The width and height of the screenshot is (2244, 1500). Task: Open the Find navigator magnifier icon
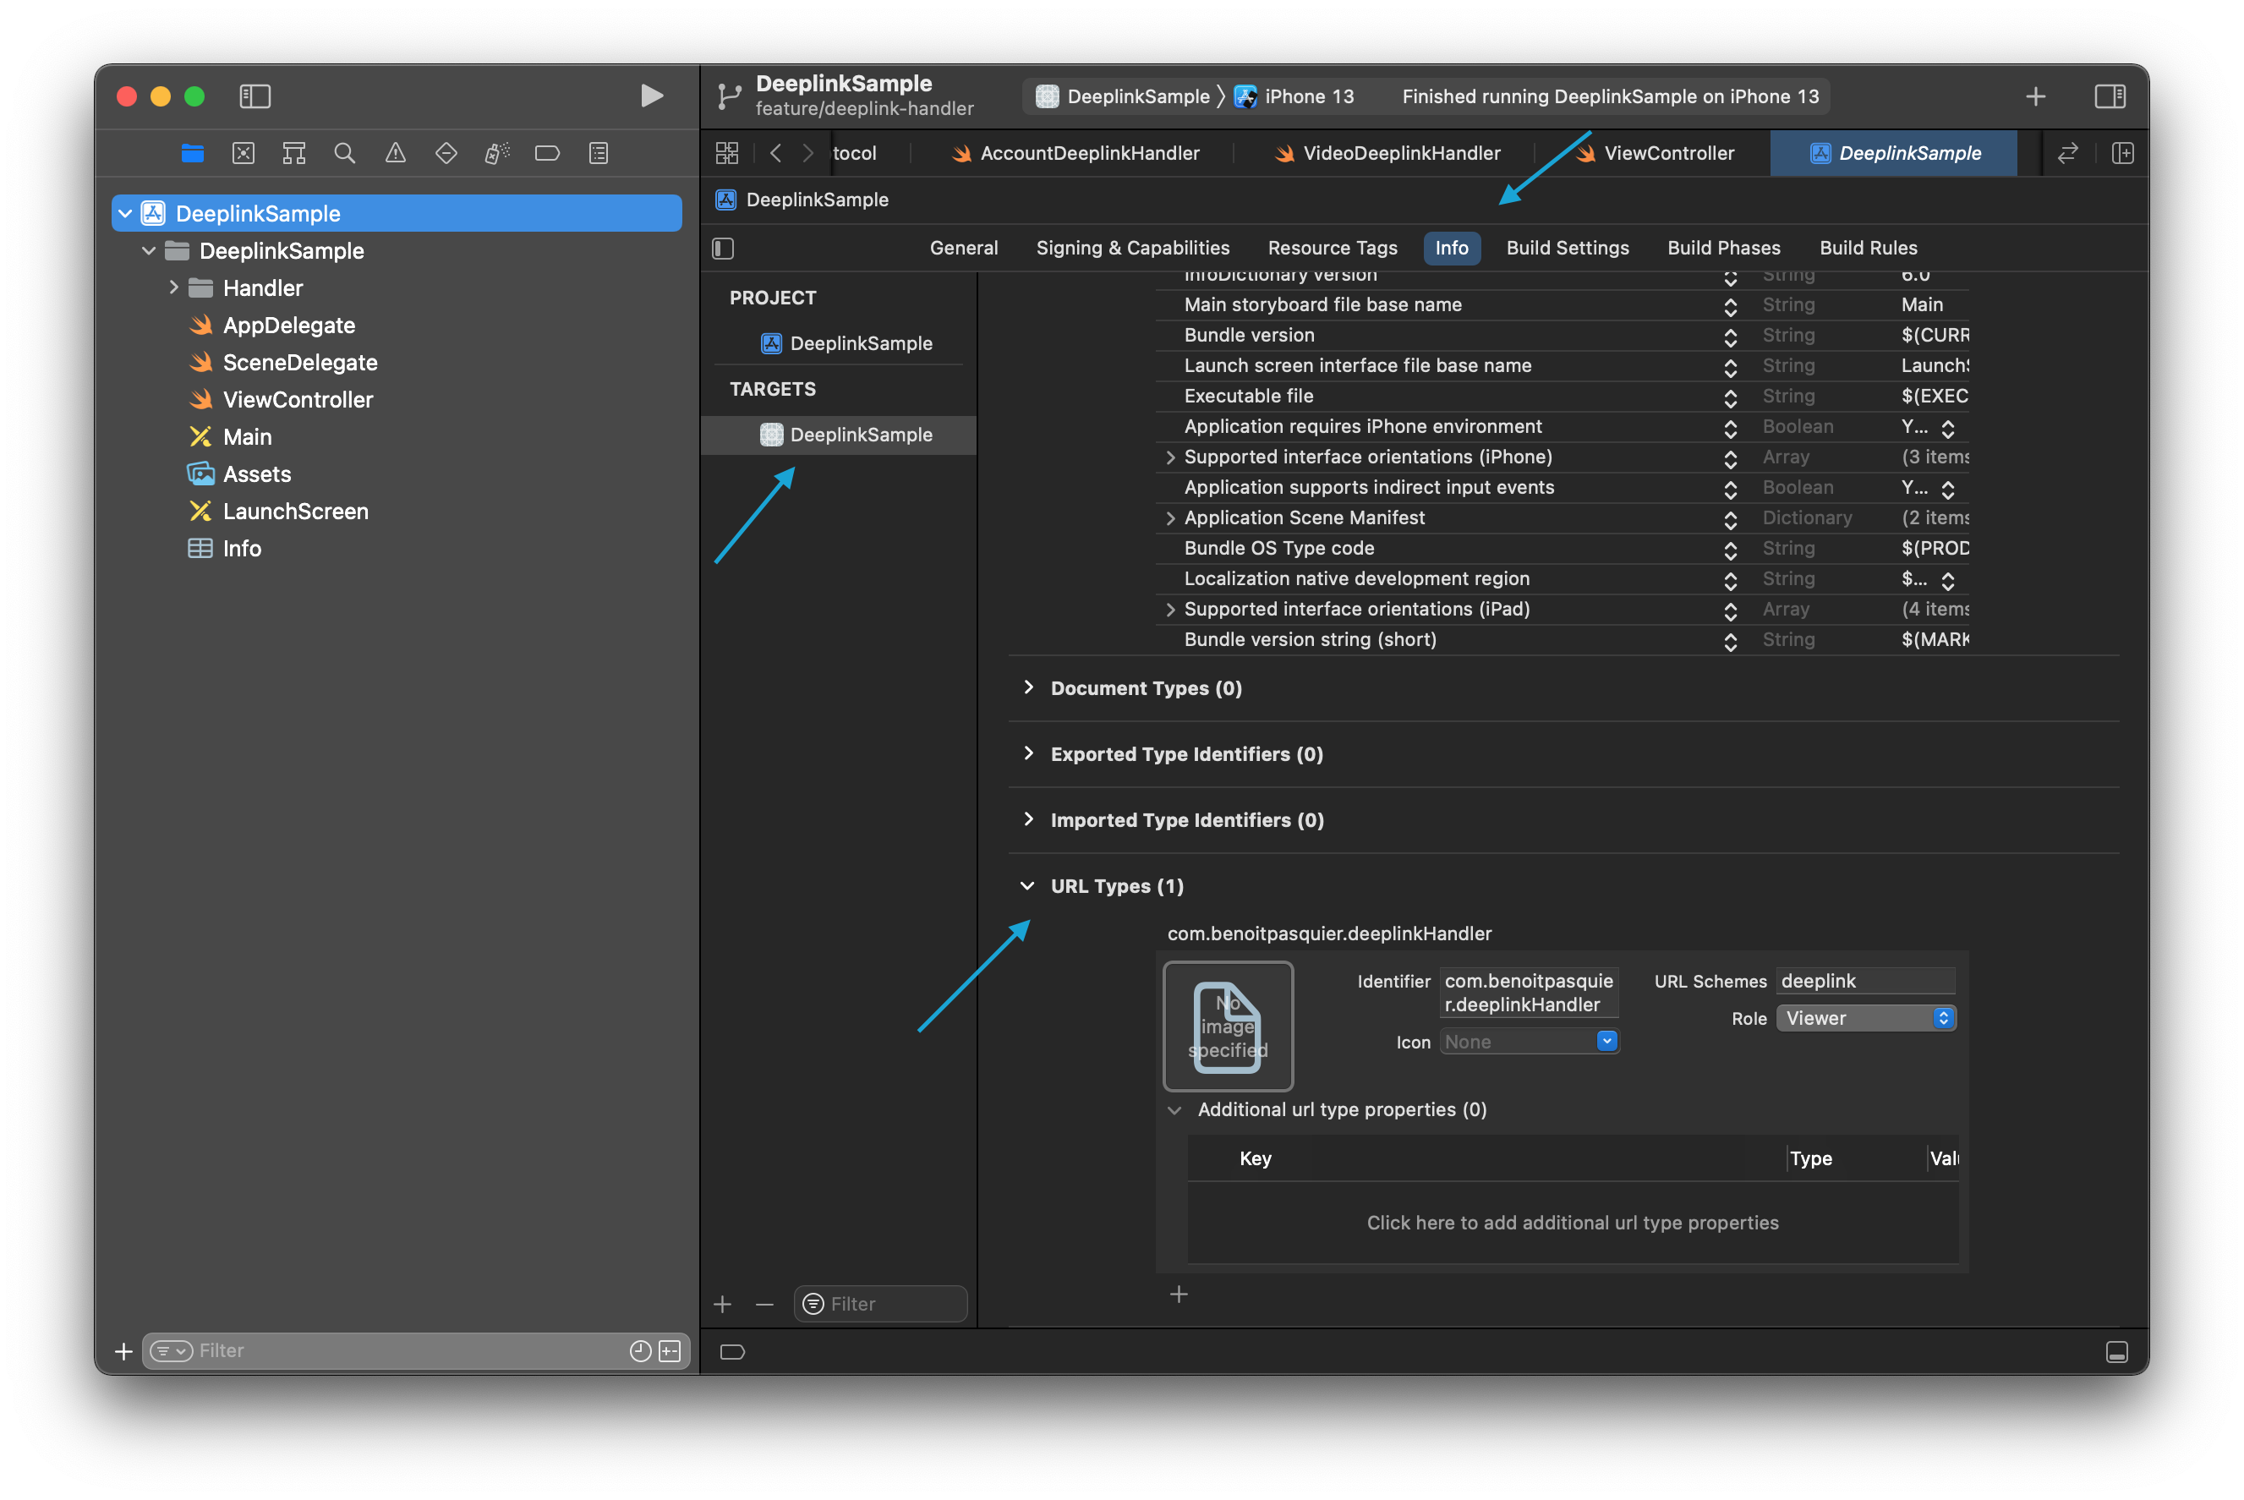tap(344, 153)
